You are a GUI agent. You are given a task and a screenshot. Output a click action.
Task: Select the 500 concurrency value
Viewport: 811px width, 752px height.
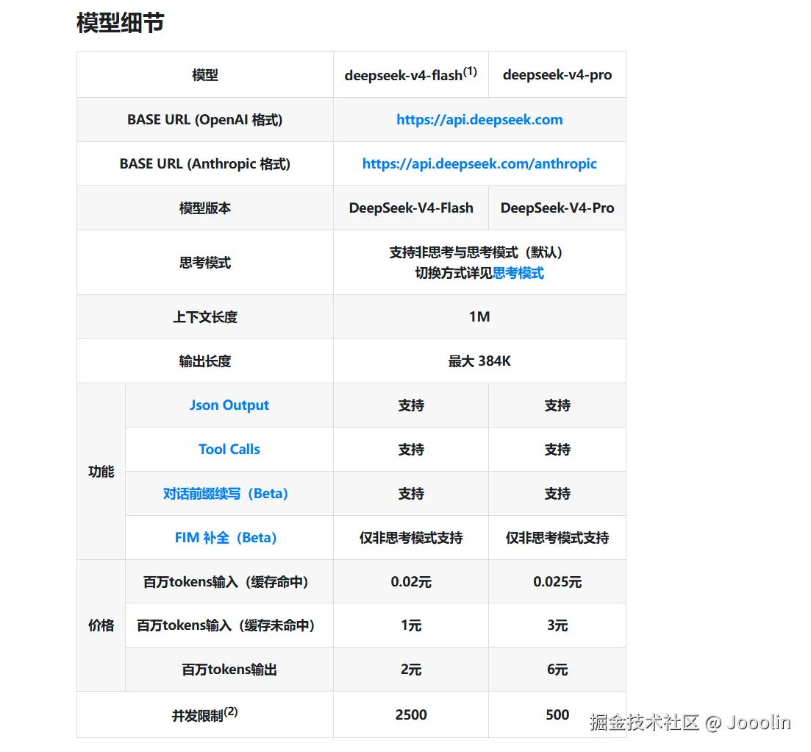tap(557, 714)
